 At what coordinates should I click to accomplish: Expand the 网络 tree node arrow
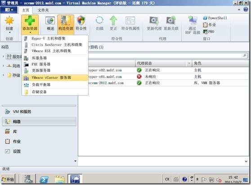(x=3, y=66)
